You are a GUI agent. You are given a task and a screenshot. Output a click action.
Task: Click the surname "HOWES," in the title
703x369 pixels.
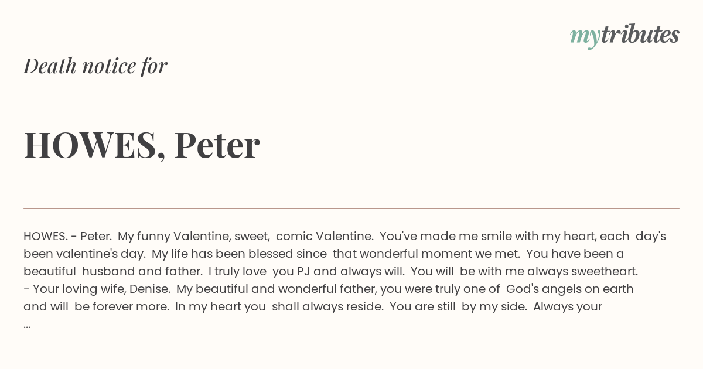point(94,145)
